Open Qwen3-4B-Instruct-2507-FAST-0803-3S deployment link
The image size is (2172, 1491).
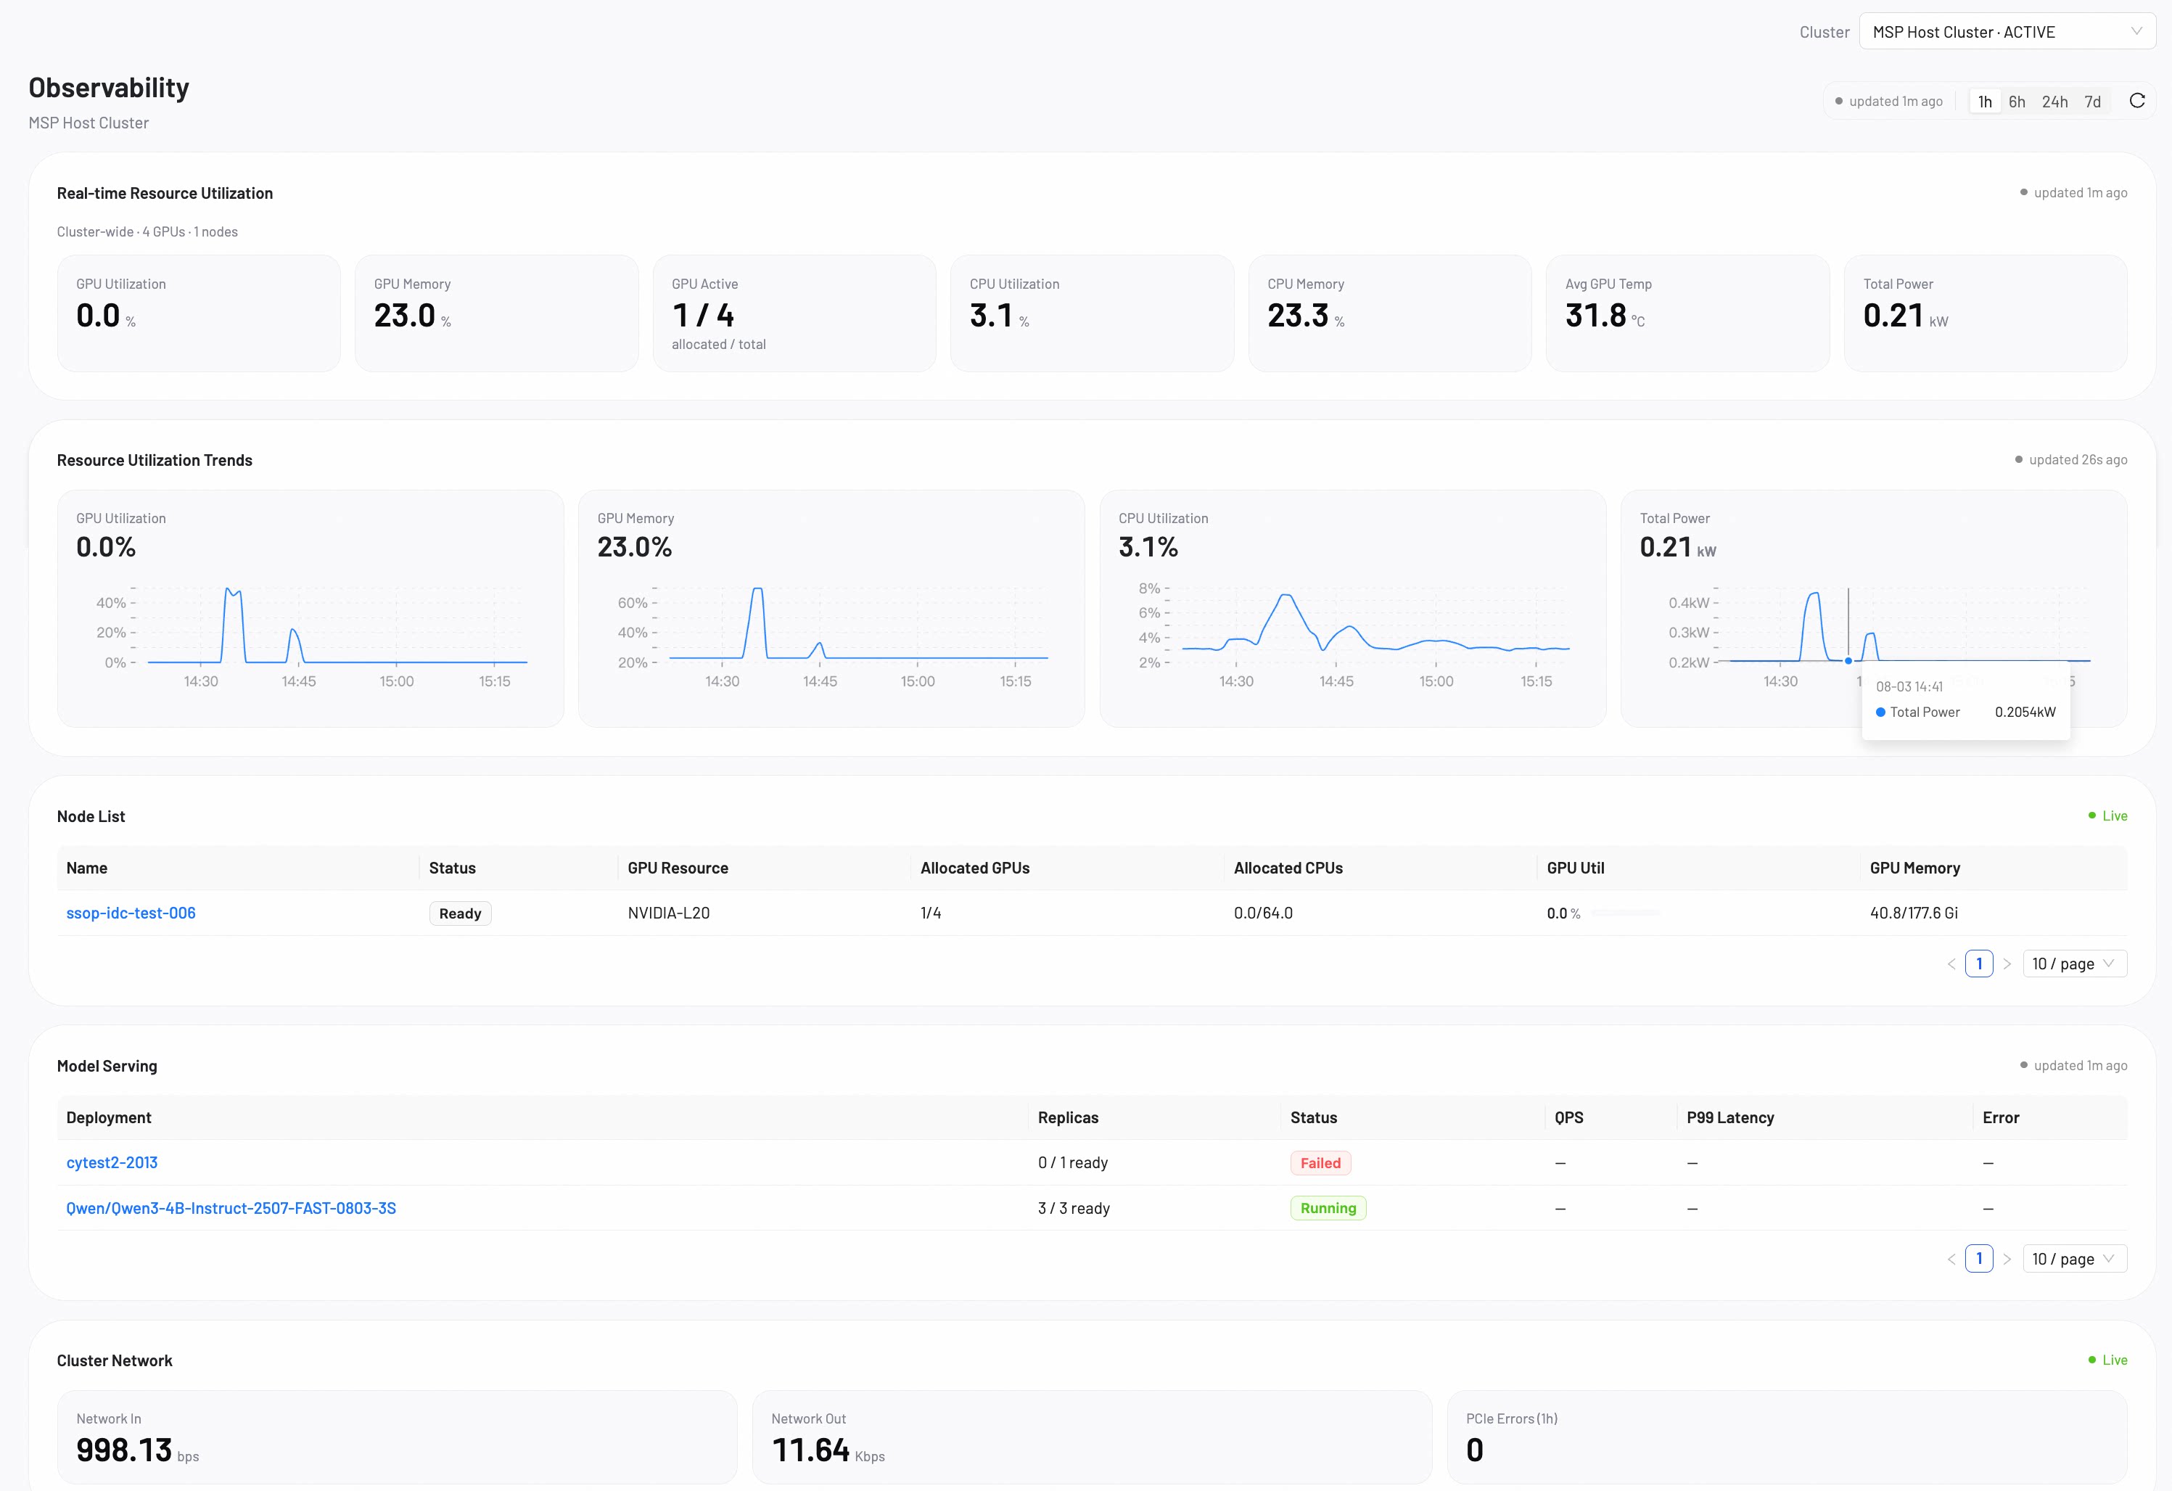(x=231, y=1209)
